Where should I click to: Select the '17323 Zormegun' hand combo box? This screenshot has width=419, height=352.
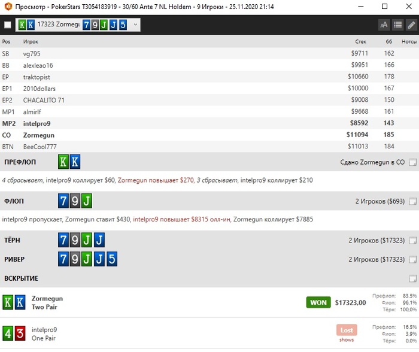click(x=78, y=25)
